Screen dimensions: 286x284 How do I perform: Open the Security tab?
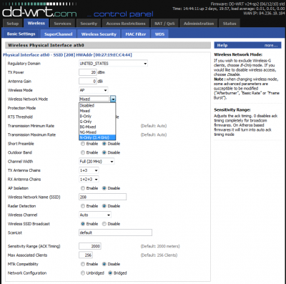[89, 24]
